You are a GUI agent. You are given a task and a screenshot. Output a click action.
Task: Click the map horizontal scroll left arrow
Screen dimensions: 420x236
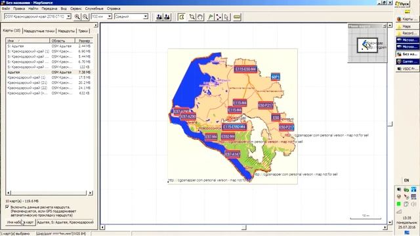pyautogui.click(x=102, y=227)
